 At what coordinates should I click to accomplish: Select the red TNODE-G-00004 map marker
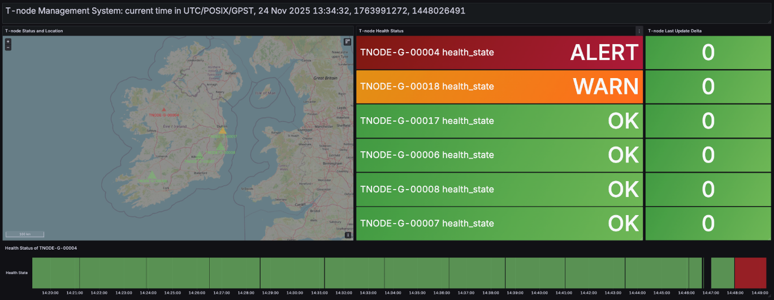[x=164, y=109]
